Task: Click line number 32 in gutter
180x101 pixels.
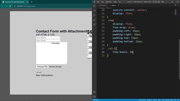Action: pos(103,52)
